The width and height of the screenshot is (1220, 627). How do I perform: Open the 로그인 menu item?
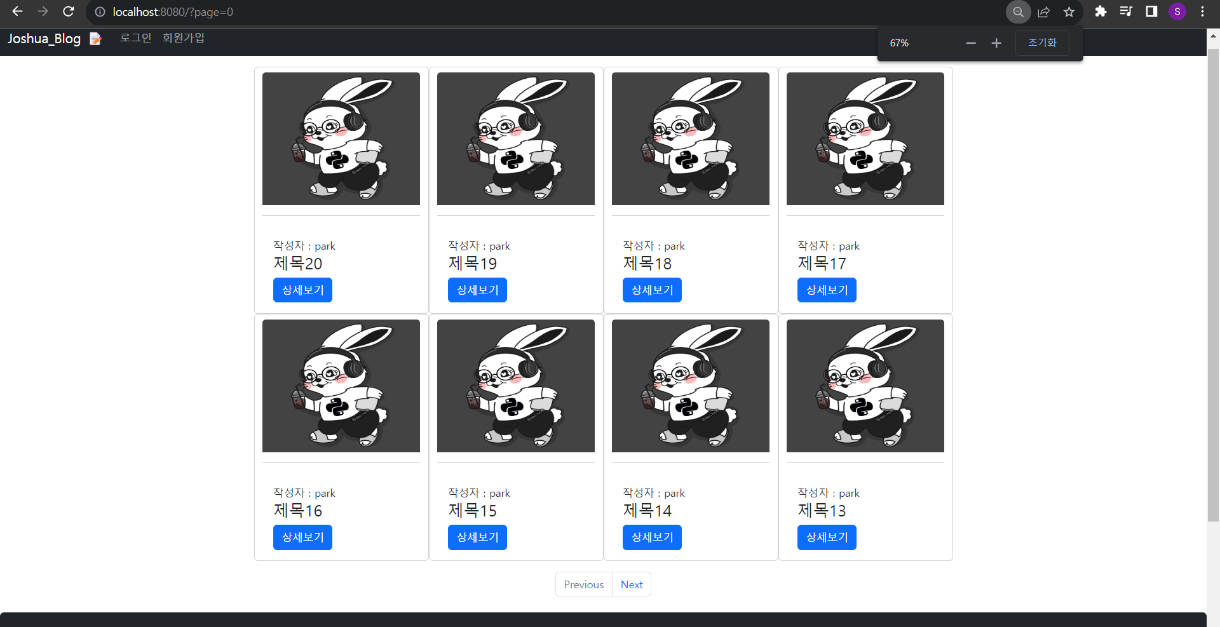136,38
